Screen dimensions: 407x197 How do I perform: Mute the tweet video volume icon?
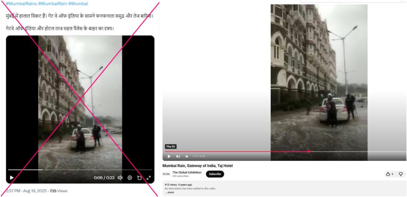(x=120, y=177)
